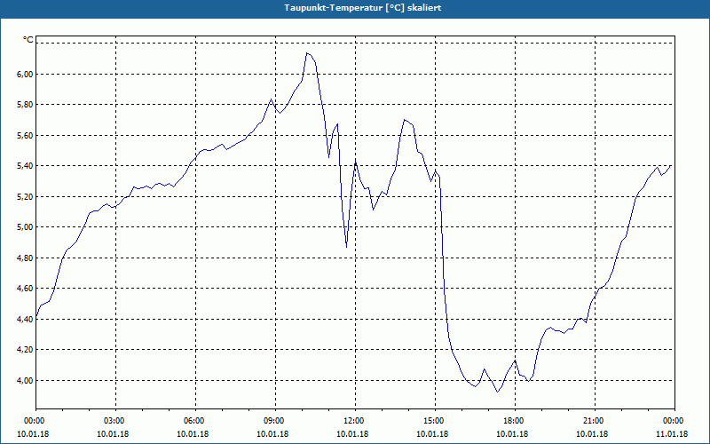The image size is (710, 444).
Task: Select the 5,80 y-axis label
Action: point(25,105)
